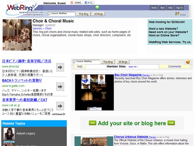The image size is (195, 146).
Task: Click arrow button beside tcgakki.com ad
Action: 60,86
